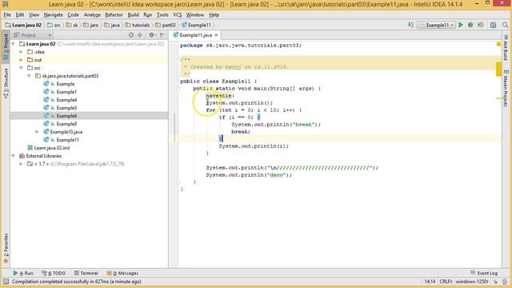Open the Favorites side tool window
Image resolution: width=512 pixels, height=288 pixels.
(x=6, y=248)
